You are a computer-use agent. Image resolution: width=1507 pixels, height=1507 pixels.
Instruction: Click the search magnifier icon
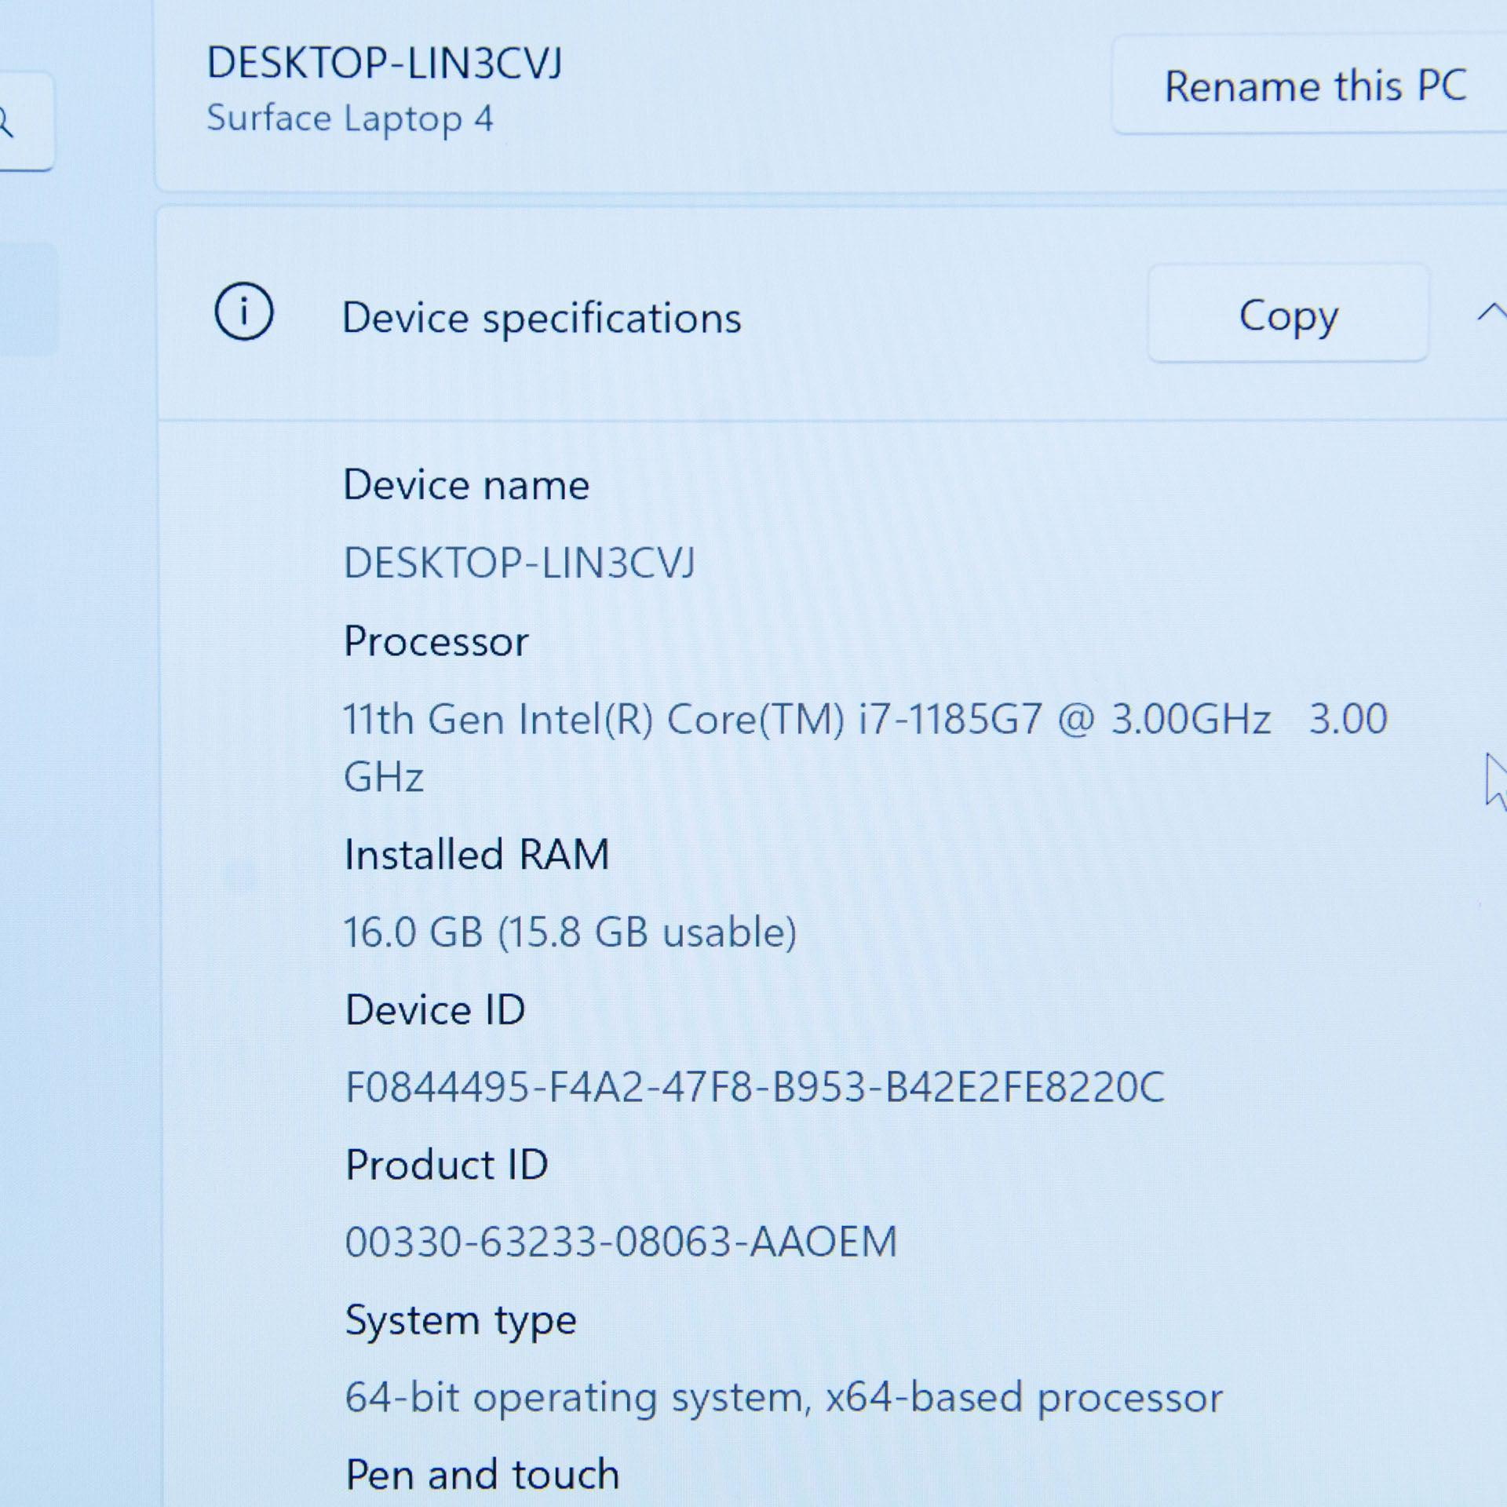coord(6,122)
